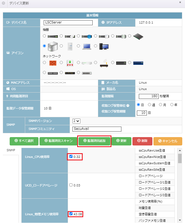Set log retention unit to 月
Screen dimensions: 185x223
pyautogui.click(x=160, y=105)
